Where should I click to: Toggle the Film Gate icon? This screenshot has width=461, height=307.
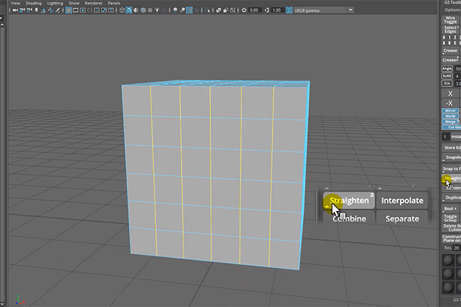[x=75, y=10]
